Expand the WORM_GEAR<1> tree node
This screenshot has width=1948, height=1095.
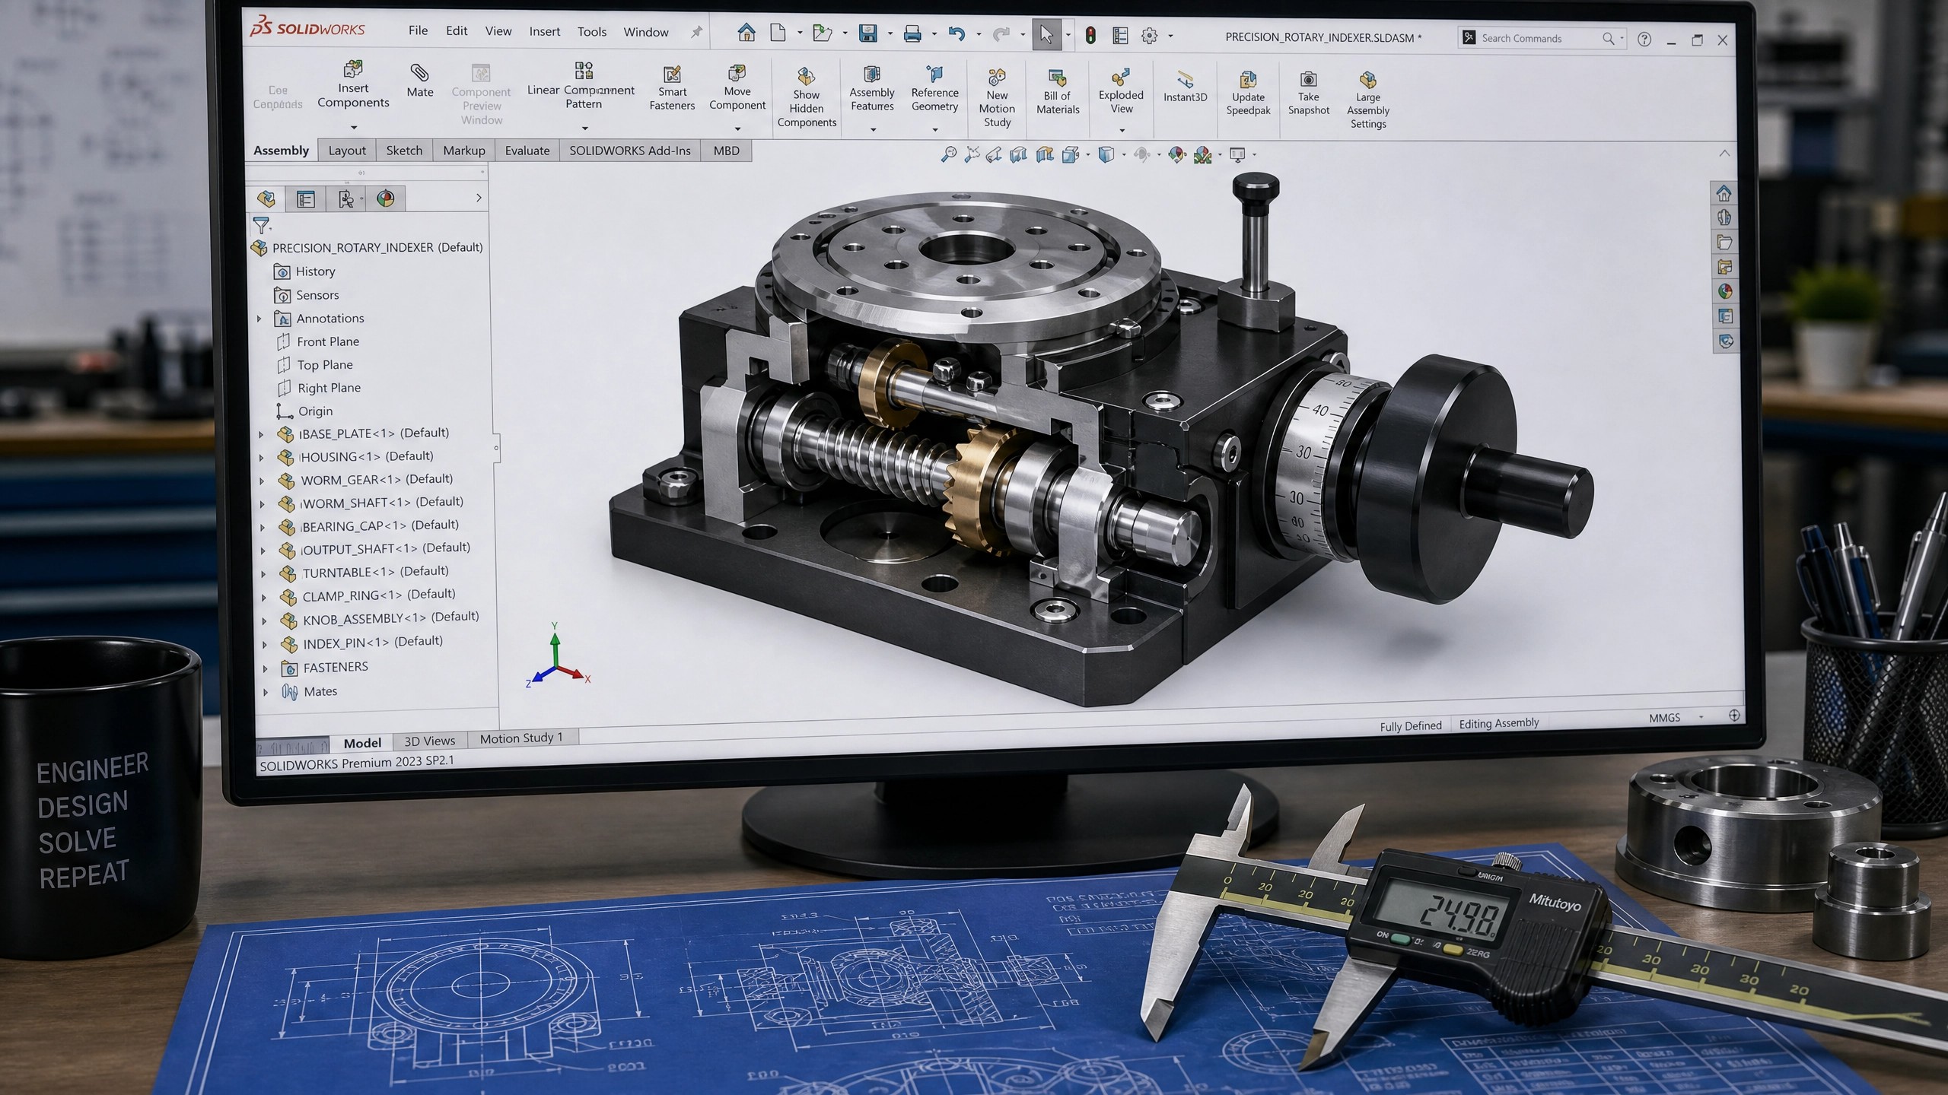[262, 481]
